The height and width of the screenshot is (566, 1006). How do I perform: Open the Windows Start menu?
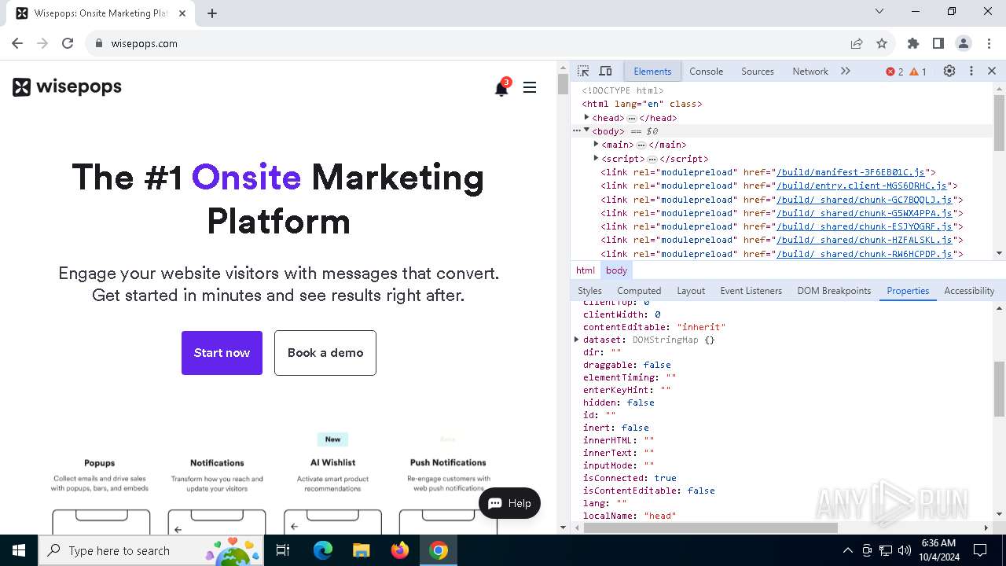pyautogui.click(x=19, y=550)
